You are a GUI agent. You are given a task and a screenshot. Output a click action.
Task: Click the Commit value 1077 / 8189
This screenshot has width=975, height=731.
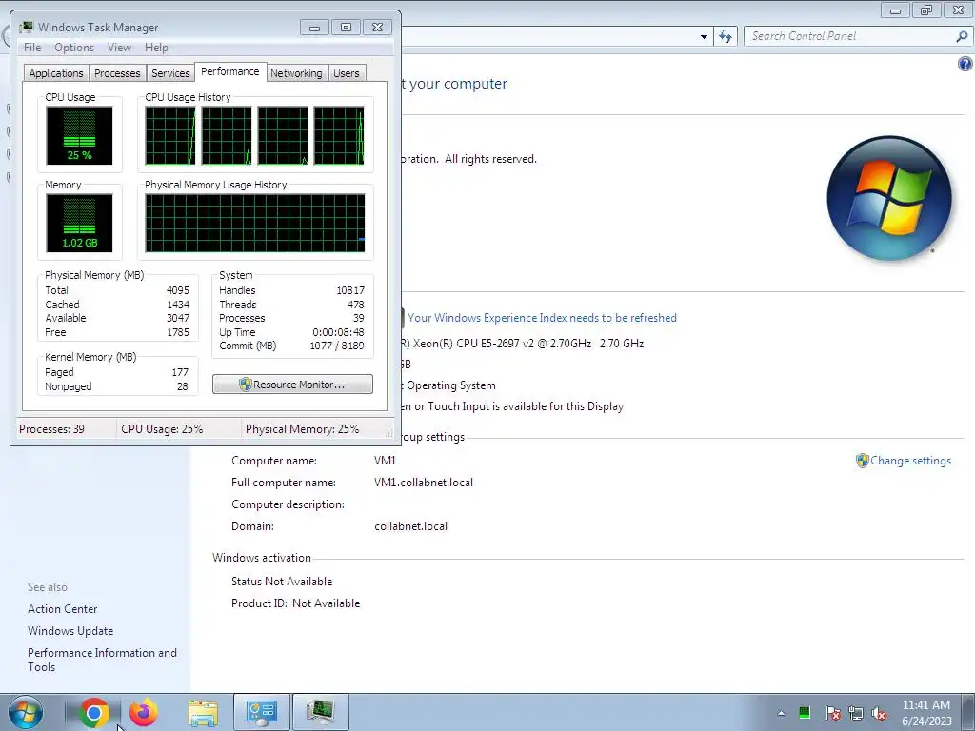[337, 346]
